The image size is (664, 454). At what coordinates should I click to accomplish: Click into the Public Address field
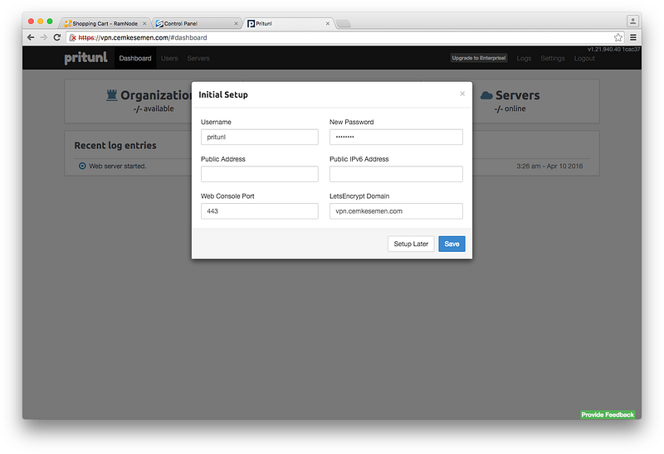click(260, 174)
